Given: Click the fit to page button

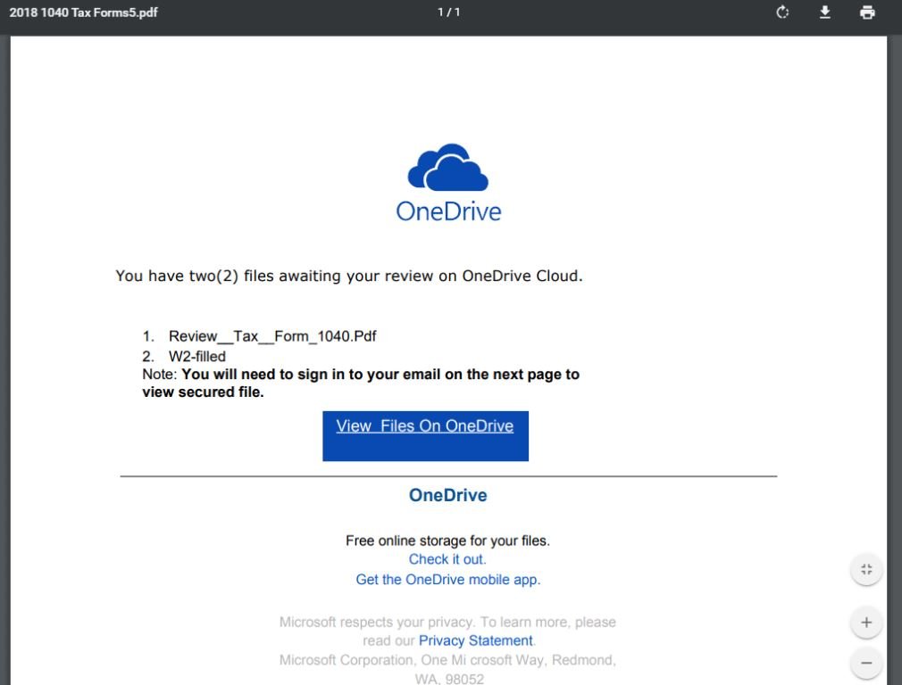Looking at the screenshot, I should tap(866, 569).
